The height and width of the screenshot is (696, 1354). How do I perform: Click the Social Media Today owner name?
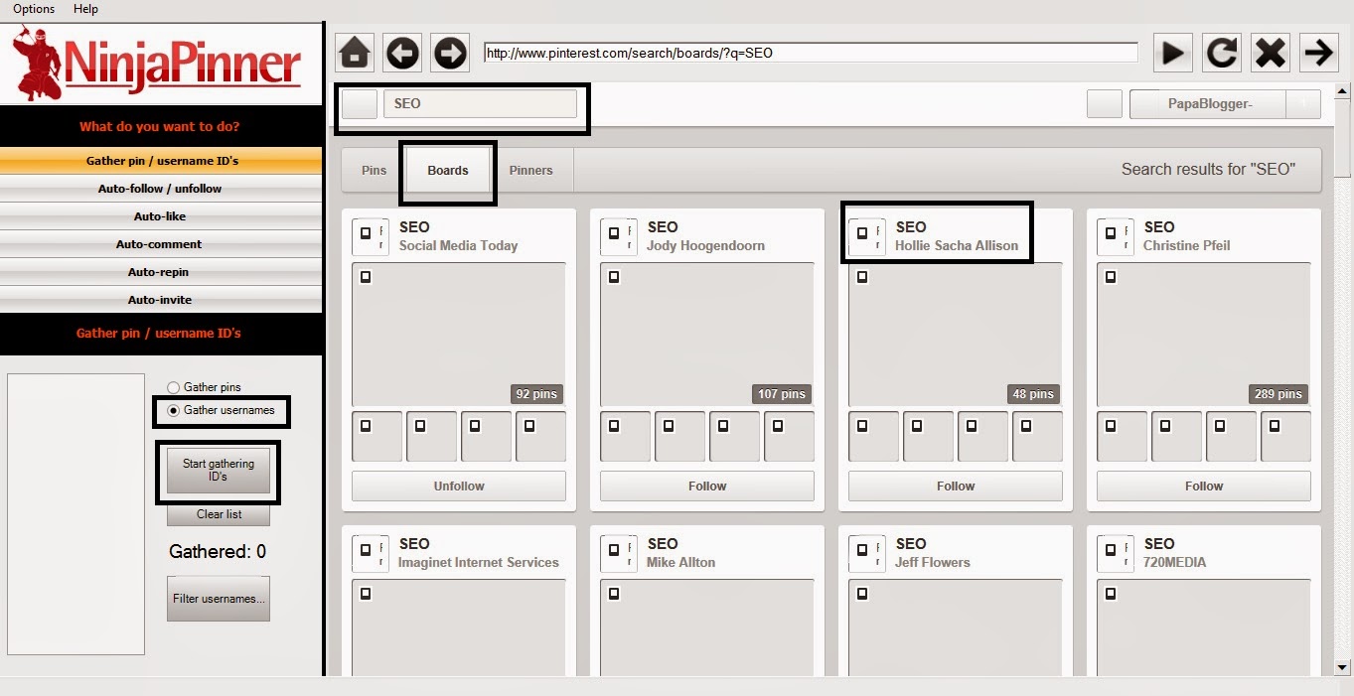pos(458,245)
